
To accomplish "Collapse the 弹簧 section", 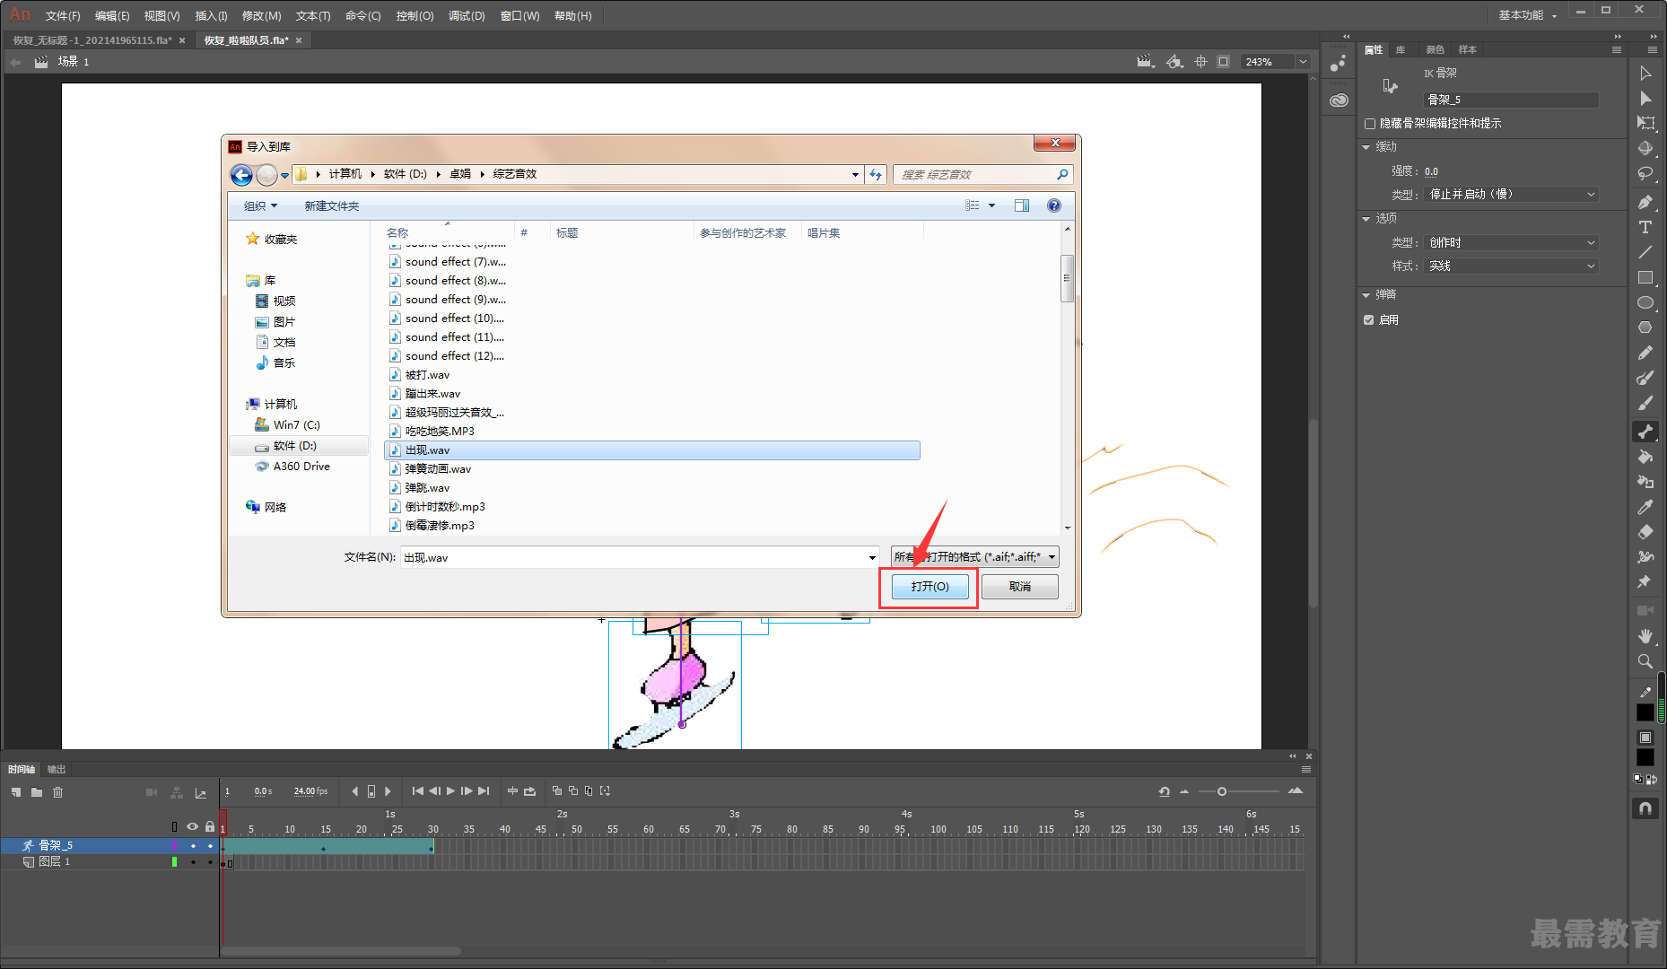I will click(1366, 295).
